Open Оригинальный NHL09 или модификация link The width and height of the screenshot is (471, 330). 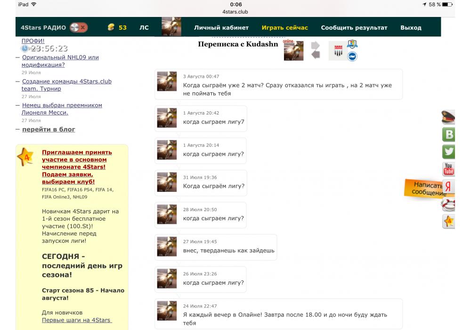click(x=60, y=61)
